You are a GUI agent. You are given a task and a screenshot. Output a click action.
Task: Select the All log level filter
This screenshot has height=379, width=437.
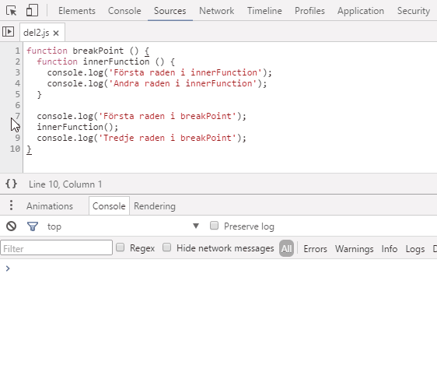point(286,248)
